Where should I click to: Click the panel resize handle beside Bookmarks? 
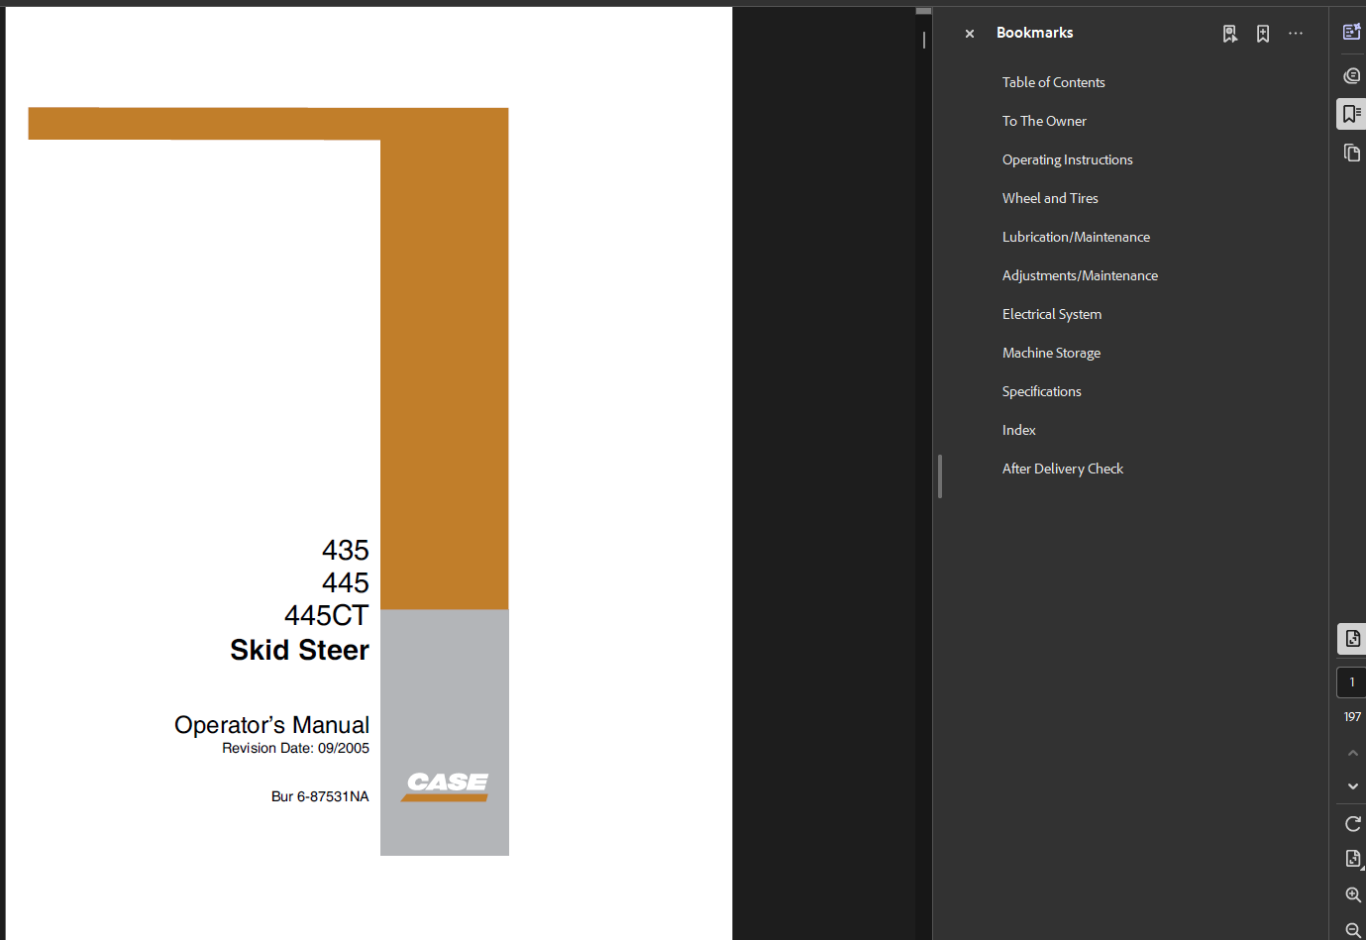click(x=939, y=476)
